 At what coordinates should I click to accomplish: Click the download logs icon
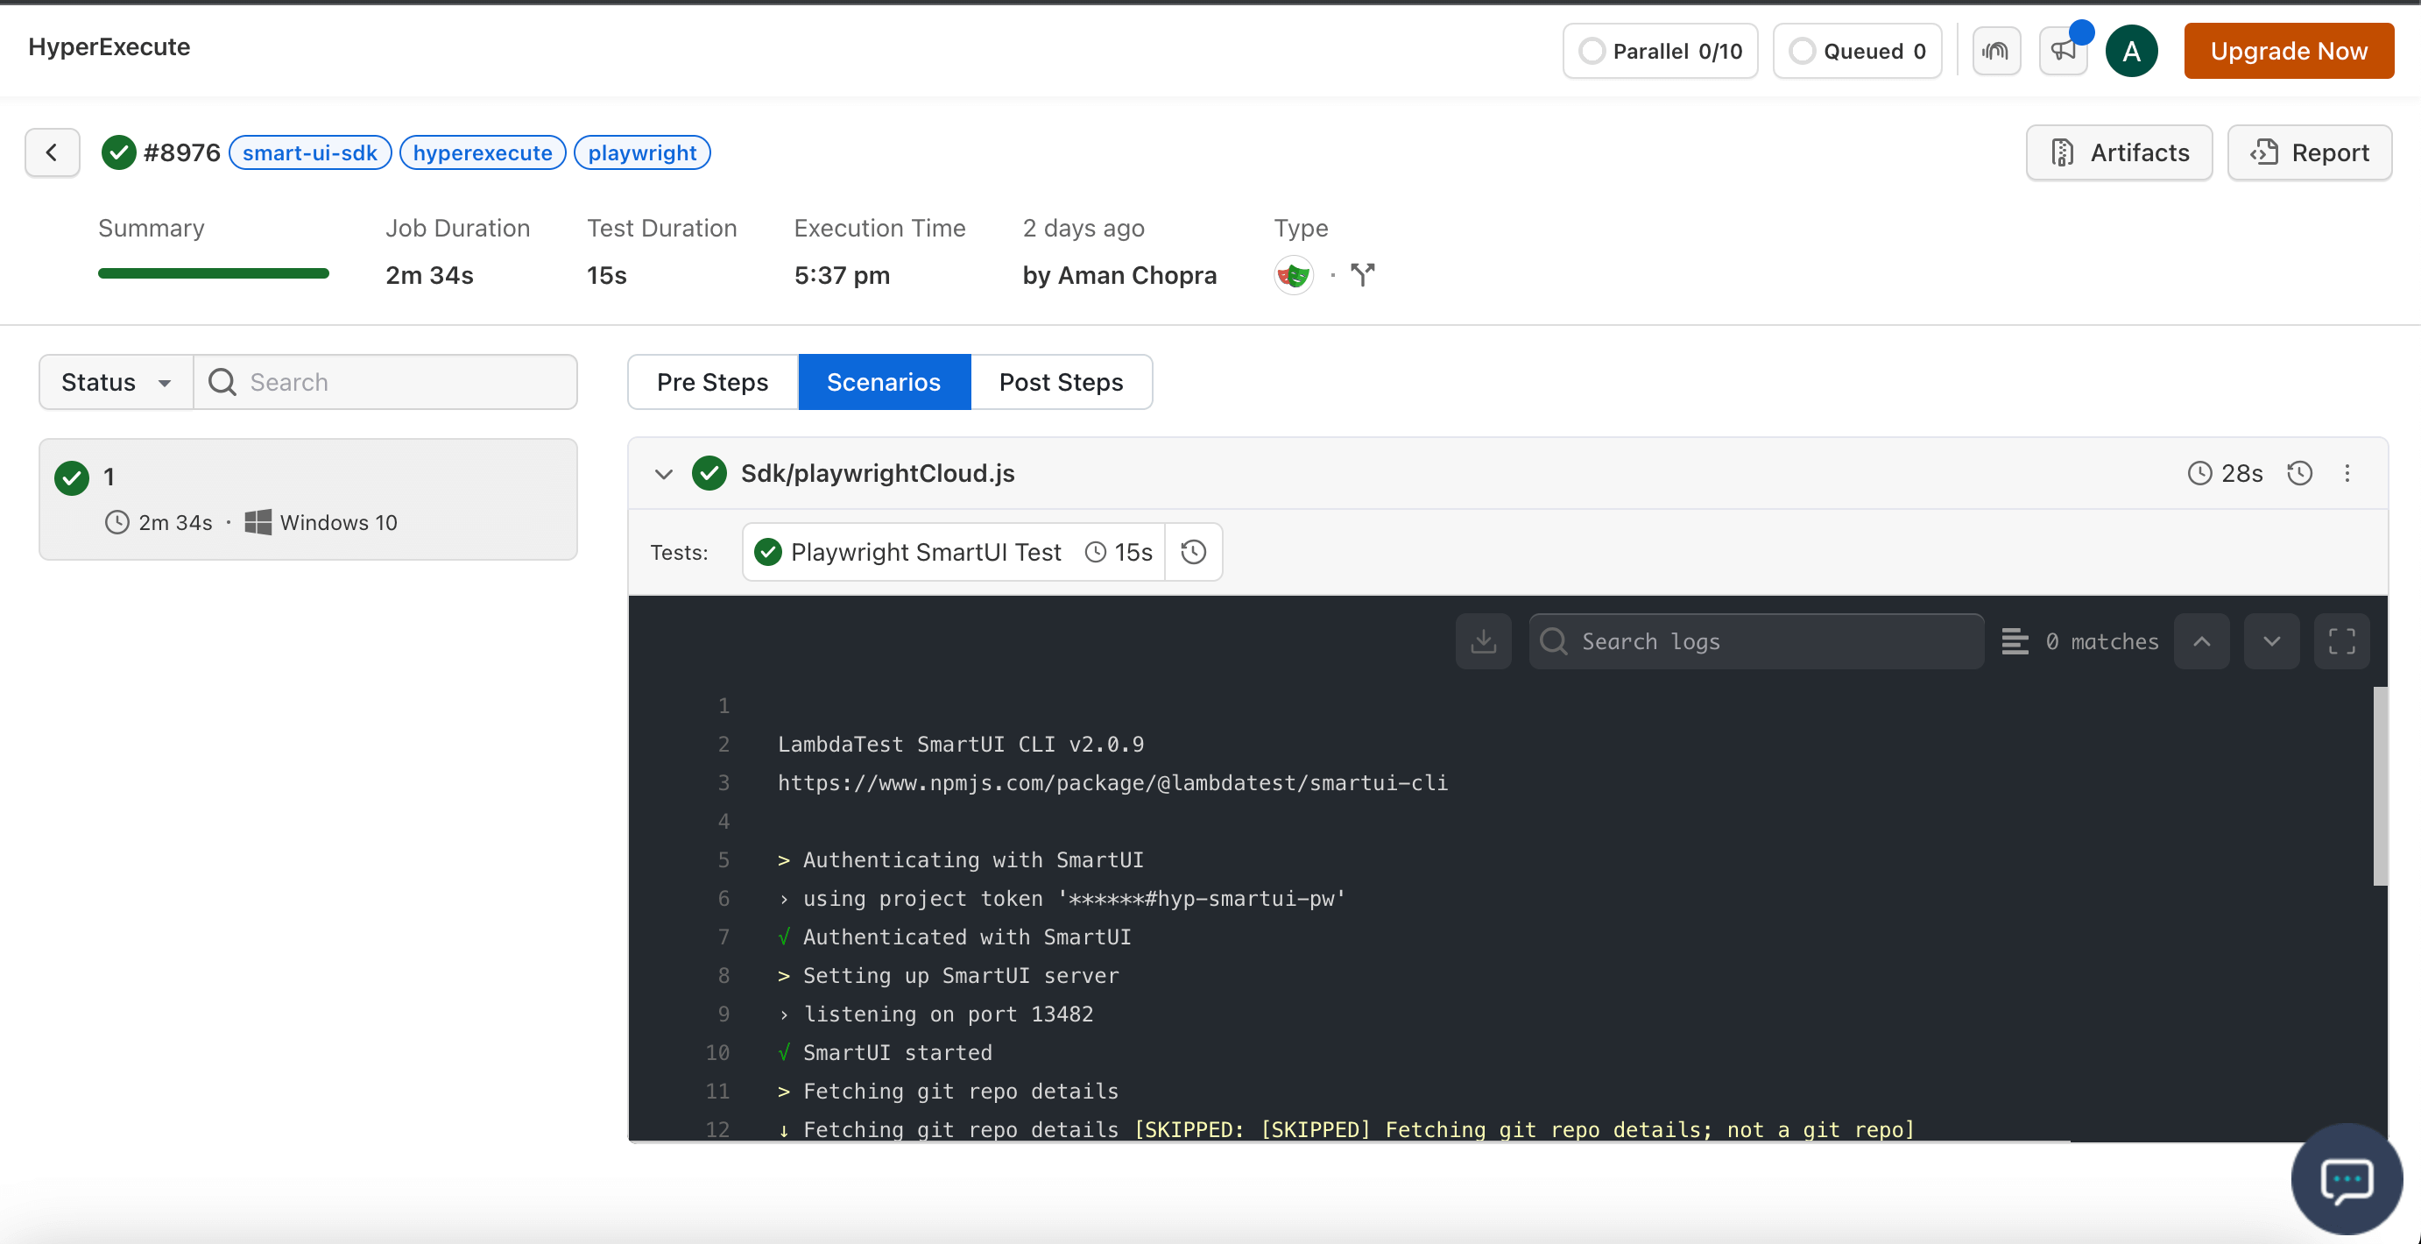[x=1484, y=641]
